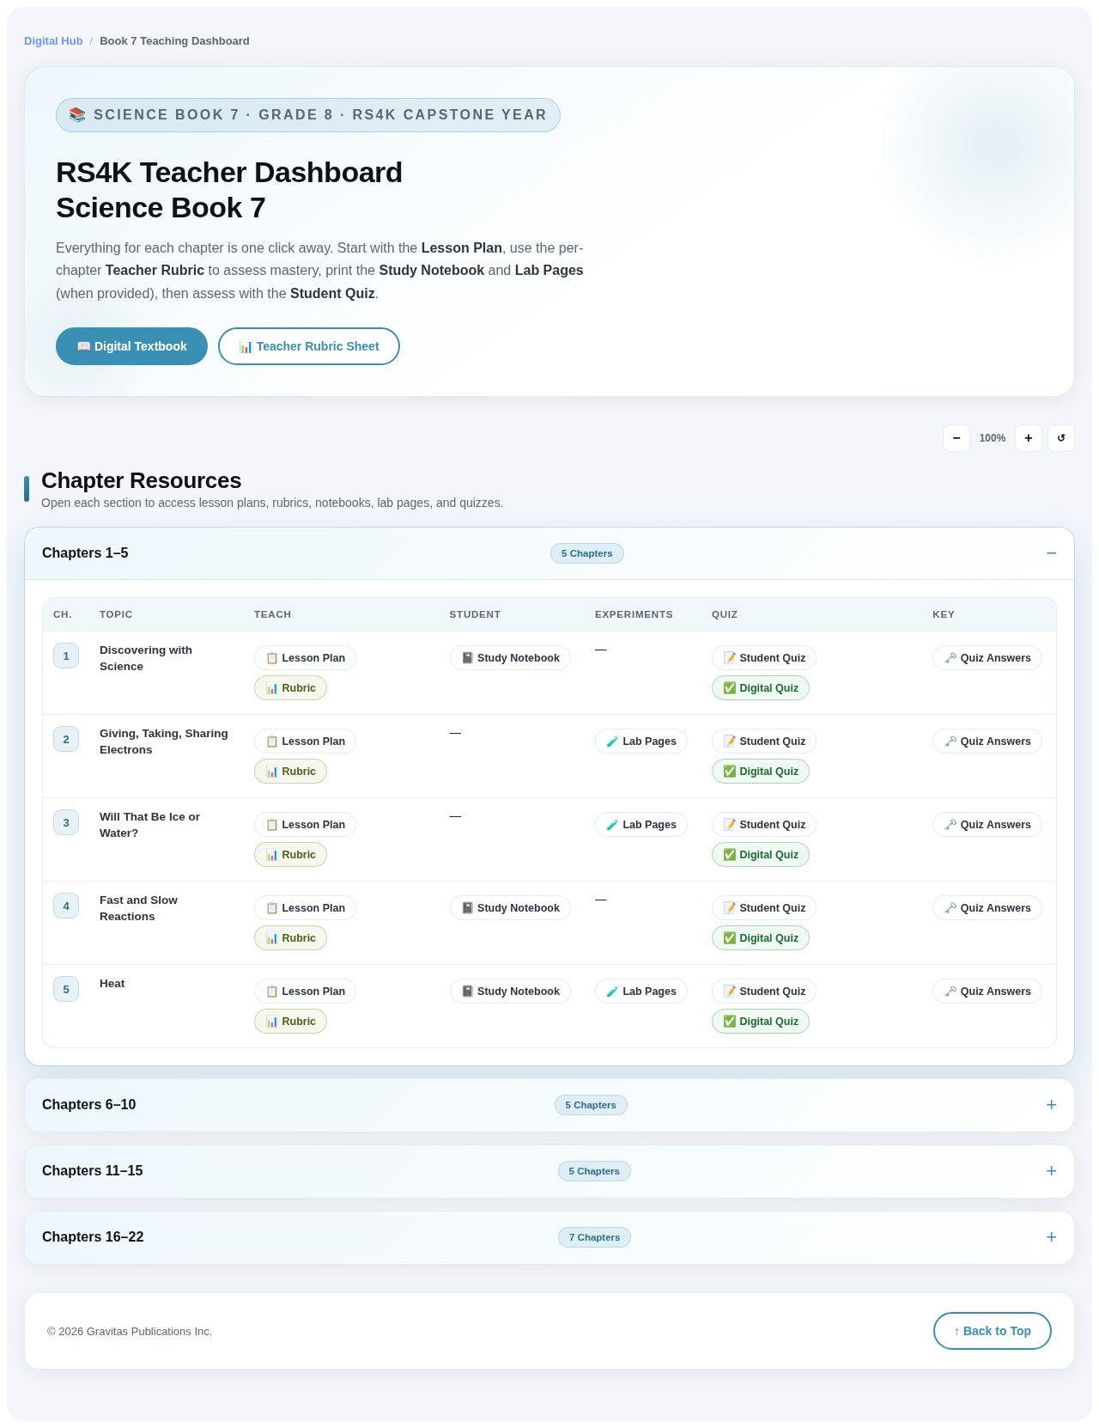
Task: Launch Digital Quiz for Will That Be Ice or Water
Action: [761, 855]
